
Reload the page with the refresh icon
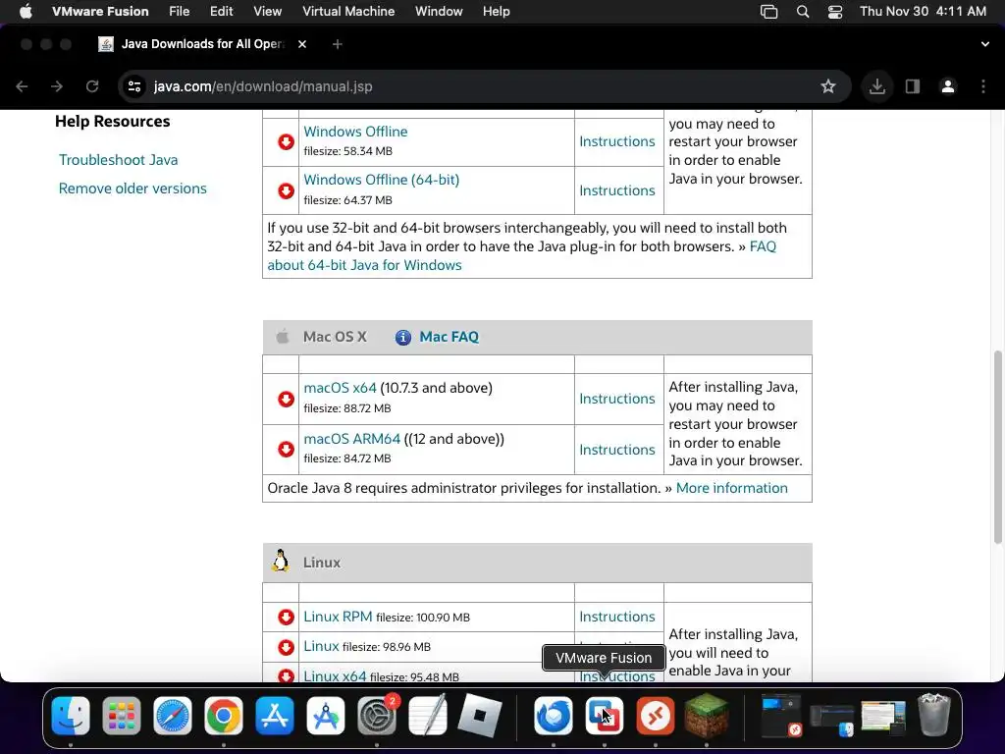pos(92,86)
